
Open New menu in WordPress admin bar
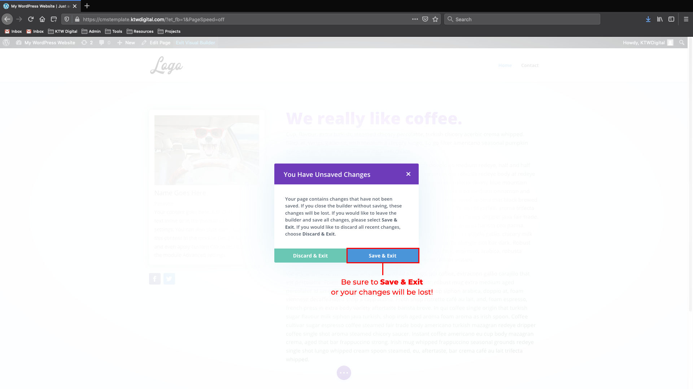[x=126, y=43]
